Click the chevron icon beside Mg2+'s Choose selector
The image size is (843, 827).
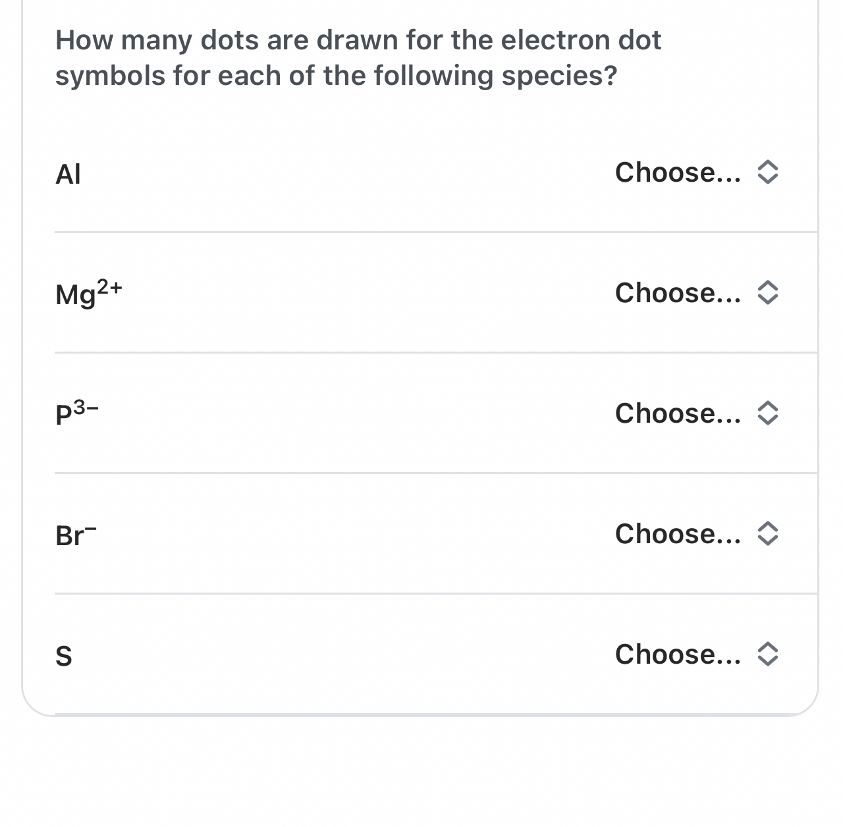click(769, 293)
